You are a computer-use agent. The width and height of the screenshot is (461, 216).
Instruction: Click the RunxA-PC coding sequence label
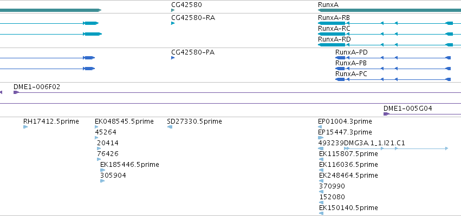351,74
